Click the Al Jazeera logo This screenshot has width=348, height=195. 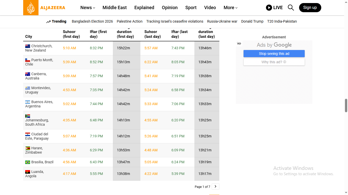coord(44,8)
